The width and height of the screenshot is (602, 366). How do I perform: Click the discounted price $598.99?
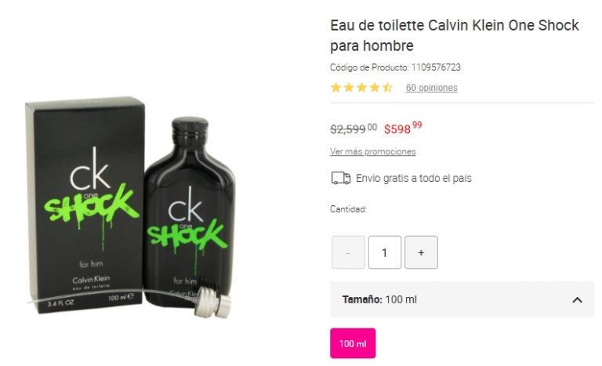pyautogui.click(x=403, y=128)
